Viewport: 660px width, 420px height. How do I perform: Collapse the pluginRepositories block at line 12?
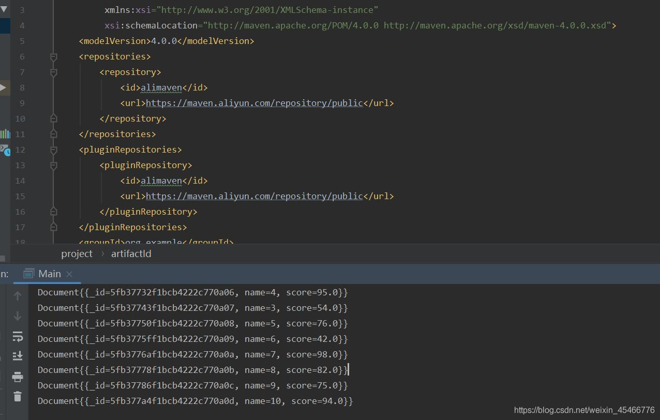53,150
